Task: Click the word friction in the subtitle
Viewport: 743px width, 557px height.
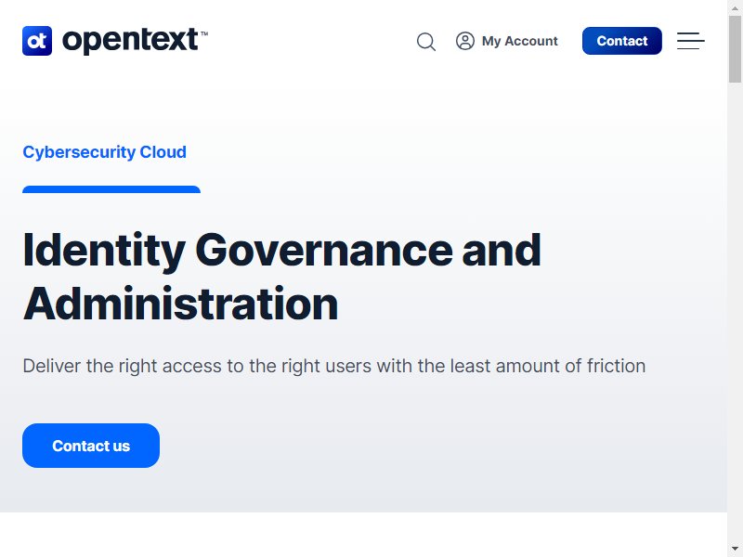Action: click(616, 366)
